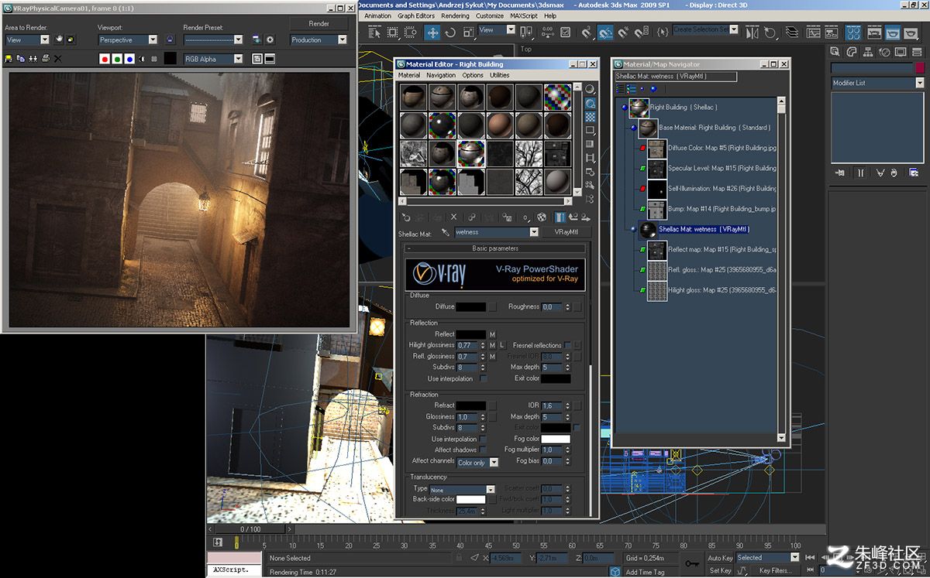Open the MAXScript menu

click(524, 15)
